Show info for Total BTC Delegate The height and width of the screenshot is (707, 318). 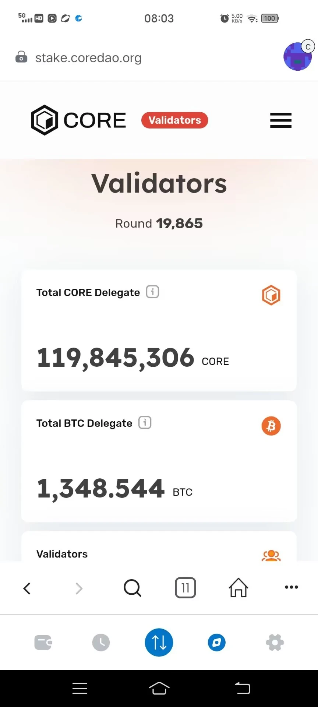pyautogui.click(x=145, y=422)
